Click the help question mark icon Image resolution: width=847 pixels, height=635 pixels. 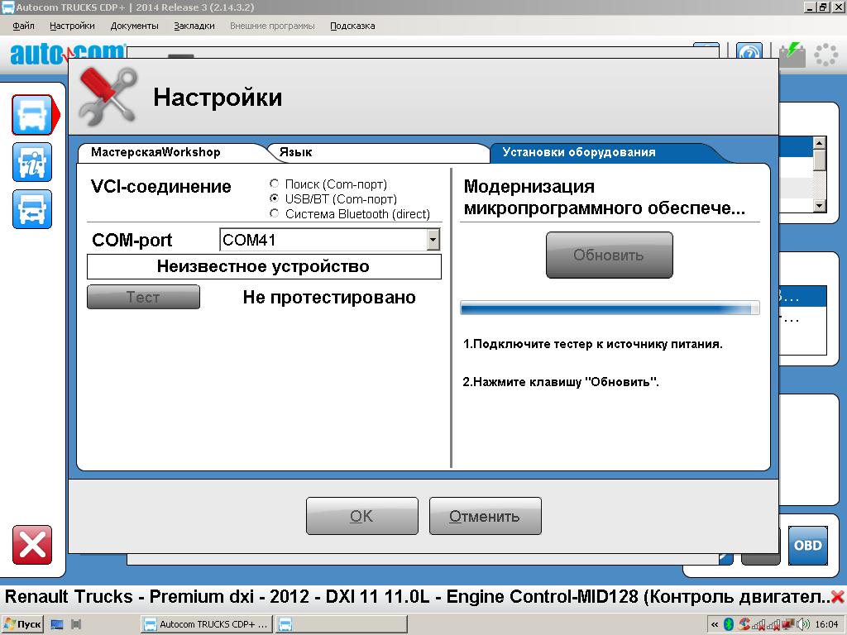tap(749, 52)
